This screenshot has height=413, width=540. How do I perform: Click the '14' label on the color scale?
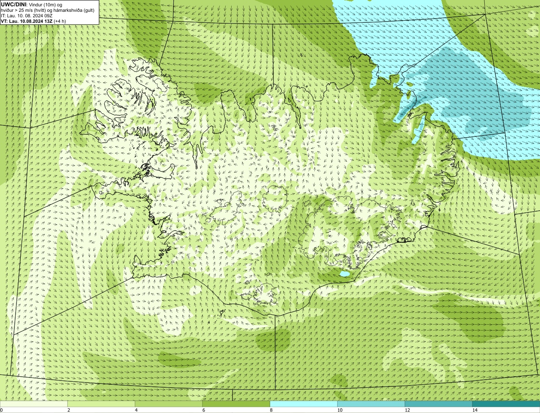click(x=475, y=410)
